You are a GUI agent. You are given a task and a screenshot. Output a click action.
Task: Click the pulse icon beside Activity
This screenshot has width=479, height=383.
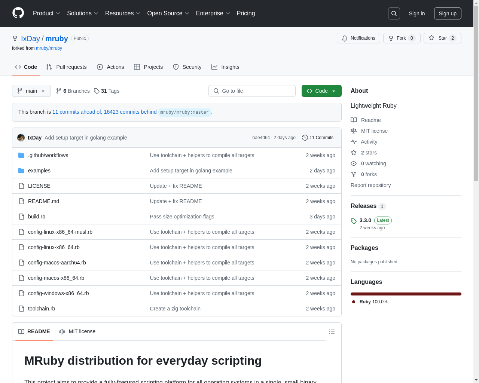354,142
